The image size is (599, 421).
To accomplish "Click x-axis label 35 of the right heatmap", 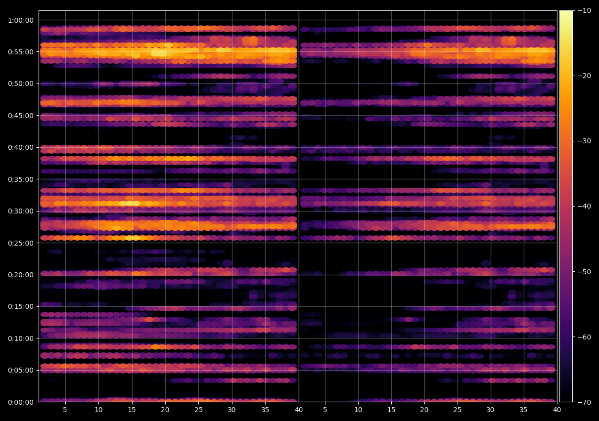I will pos(524,410).
